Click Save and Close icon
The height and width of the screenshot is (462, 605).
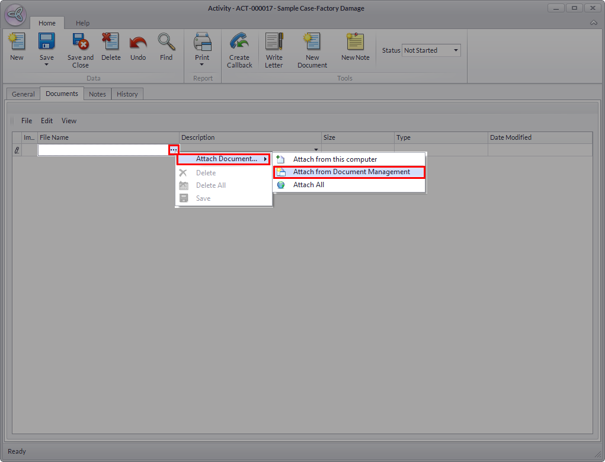[x=80, y=42]
